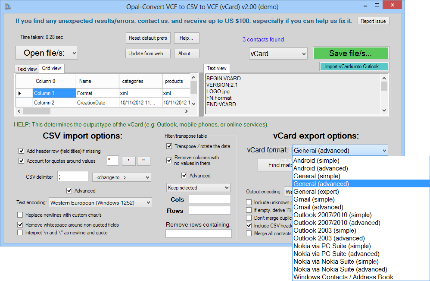This screenshot has height=281, width=430.
Task: Enable Interpret \n and \" as newline
Action: pos(20,232)
